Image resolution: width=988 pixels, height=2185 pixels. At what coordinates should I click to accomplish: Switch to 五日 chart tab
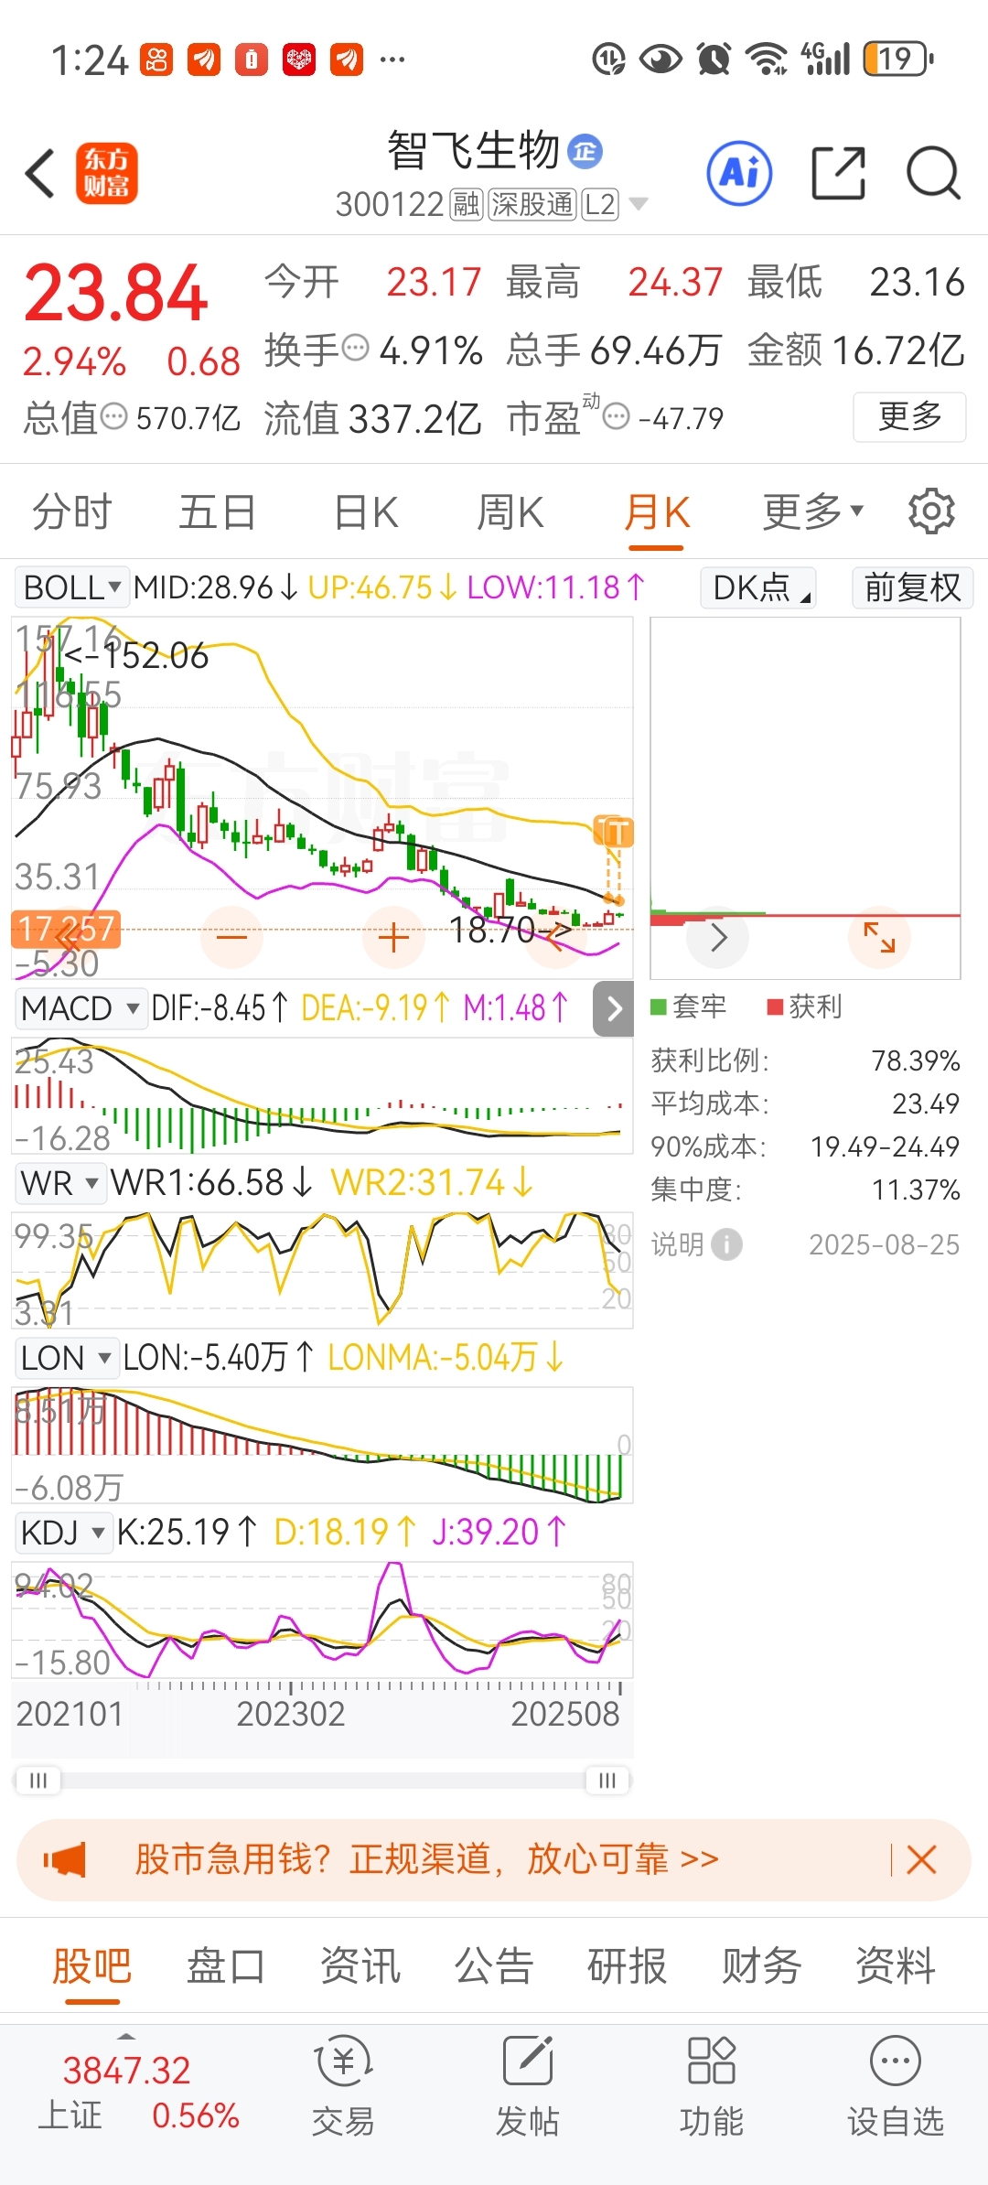pos(218,511)
